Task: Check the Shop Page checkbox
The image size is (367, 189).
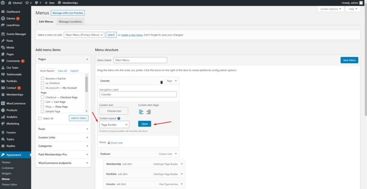Action: 42,106
